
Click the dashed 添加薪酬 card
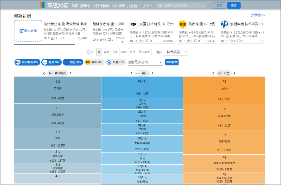pos(28,31)
